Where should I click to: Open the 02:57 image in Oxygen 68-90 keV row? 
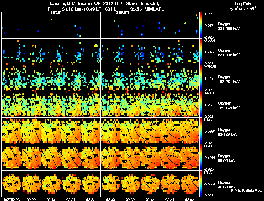pos(189,157)
